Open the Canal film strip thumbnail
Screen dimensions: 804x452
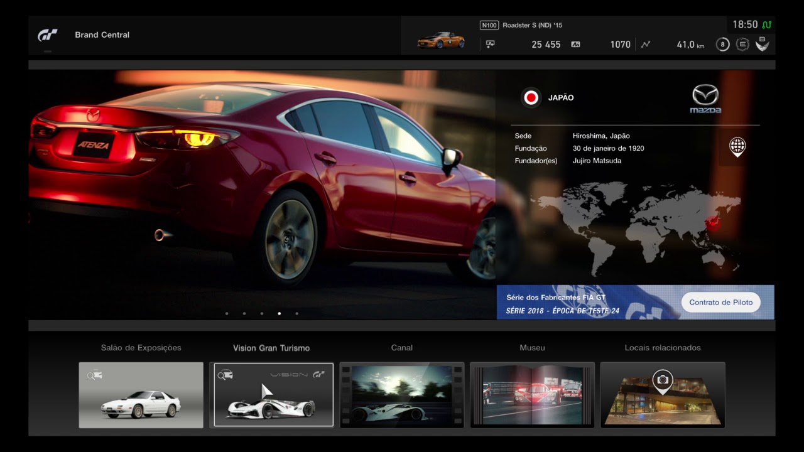402,395
